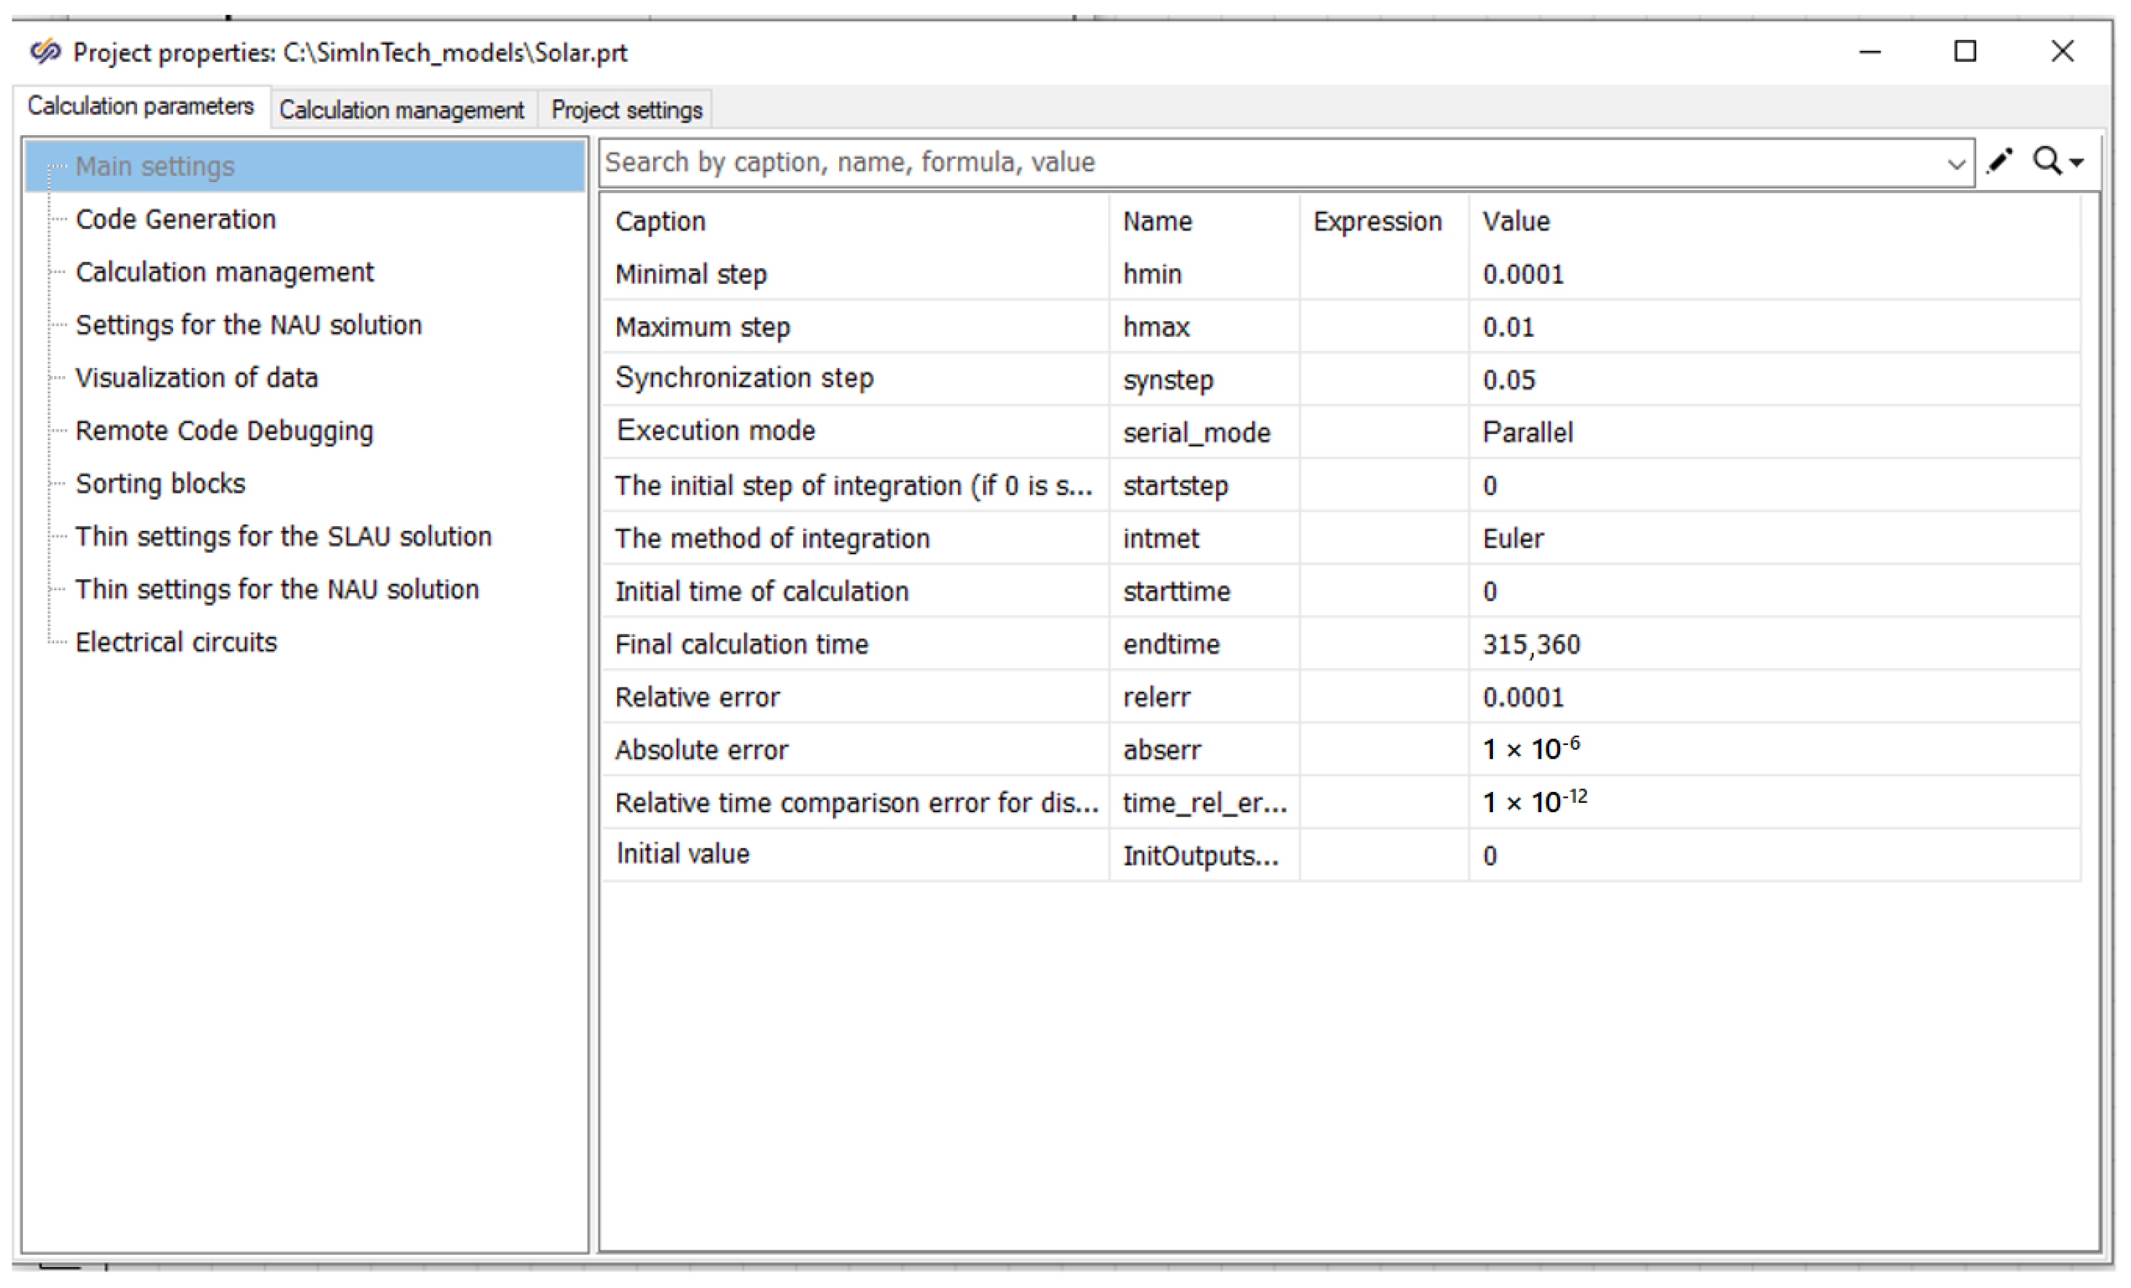Edit the Final calculation time value 315,360
This screenshot has width=2131, height=1288.
(x=1531, y=644)
